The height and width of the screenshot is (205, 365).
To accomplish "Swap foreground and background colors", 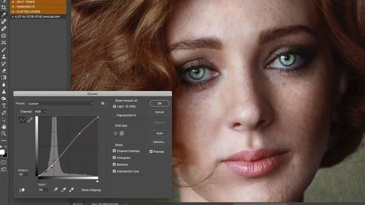I will point(5,147).
